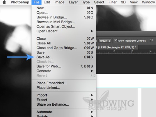Toggle Show Transform Controls checkbox

[x=116, y=40]
